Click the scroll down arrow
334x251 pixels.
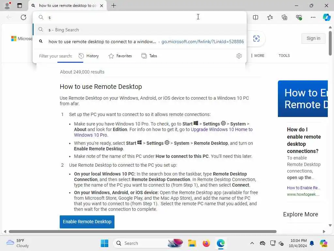pyautogui.click(x=330, y=225)
